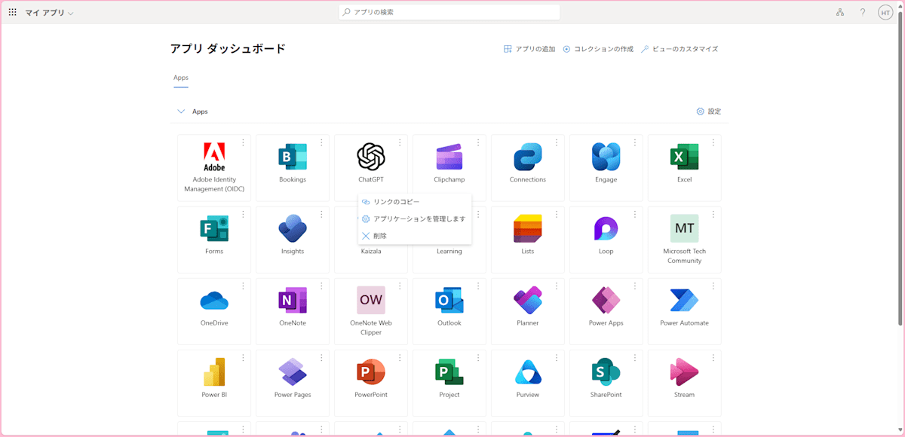This screenshot has height=437, width=905.
Task: Click ビューのカスタマイズ button
Action: 680,49
